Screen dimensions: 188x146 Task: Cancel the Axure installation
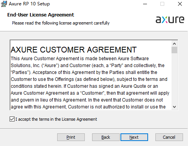(169, 137)
